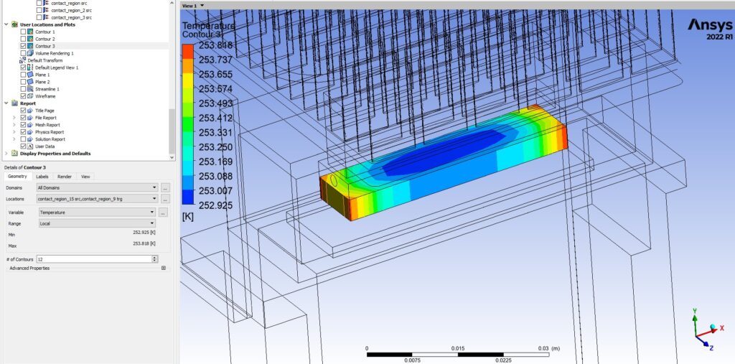Click the Volume Rendering 1 icon
Image resolution: width=735 pixels, height=364 pixels.
pyautogui.click(x=30, y=53)
